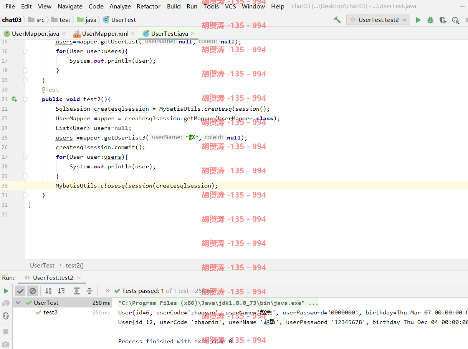Open the View menu
This screenshot has height=349, width=468.
tap(45, 6)
